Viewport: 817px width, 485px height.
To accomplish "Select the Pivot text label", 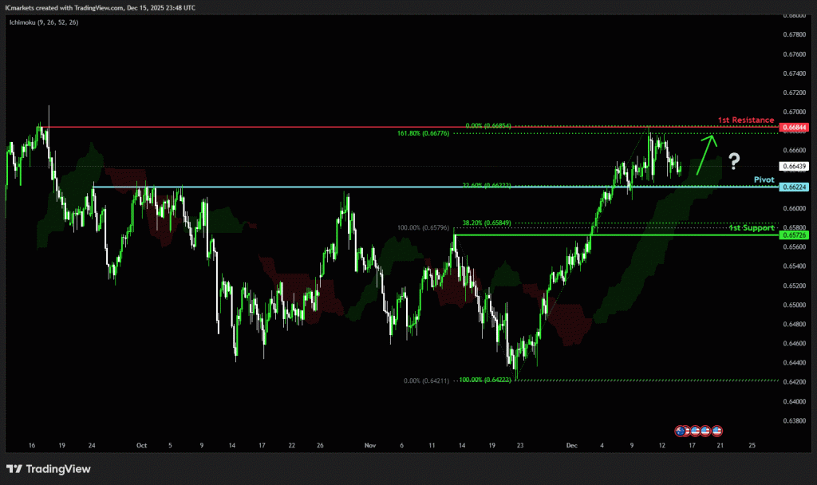I will click(x=764, y=179).
